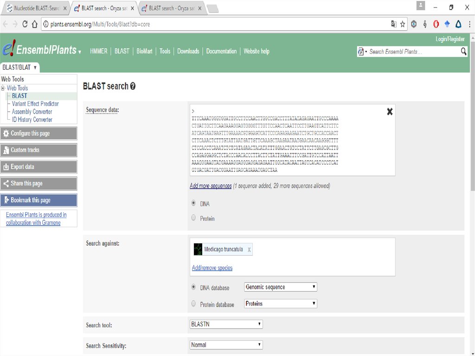
Task: Reload the page with the refresh icon
Action: point(25,24)
